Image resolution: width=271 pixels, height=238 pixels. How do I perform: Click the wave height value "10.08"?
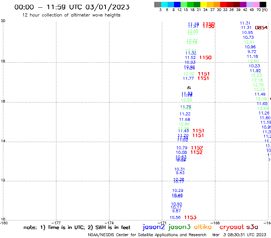click(x=181, y=152)
